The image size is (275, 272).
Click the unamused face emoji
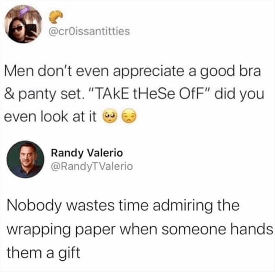(129, 116)
